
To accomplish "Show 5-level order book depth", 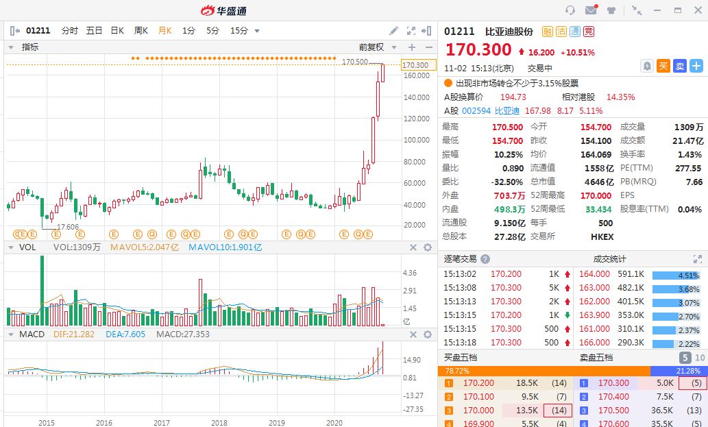I will (x=685, y=358).
